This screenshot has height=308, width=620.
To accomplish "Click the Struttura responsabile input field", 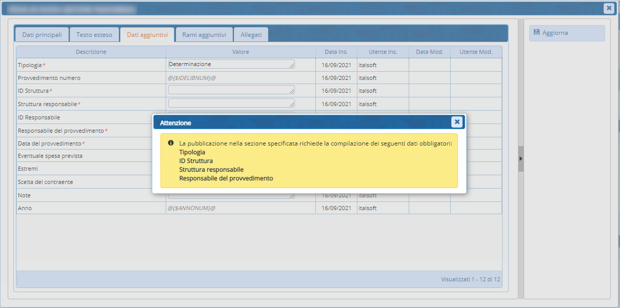I will (x=231, y=103).
